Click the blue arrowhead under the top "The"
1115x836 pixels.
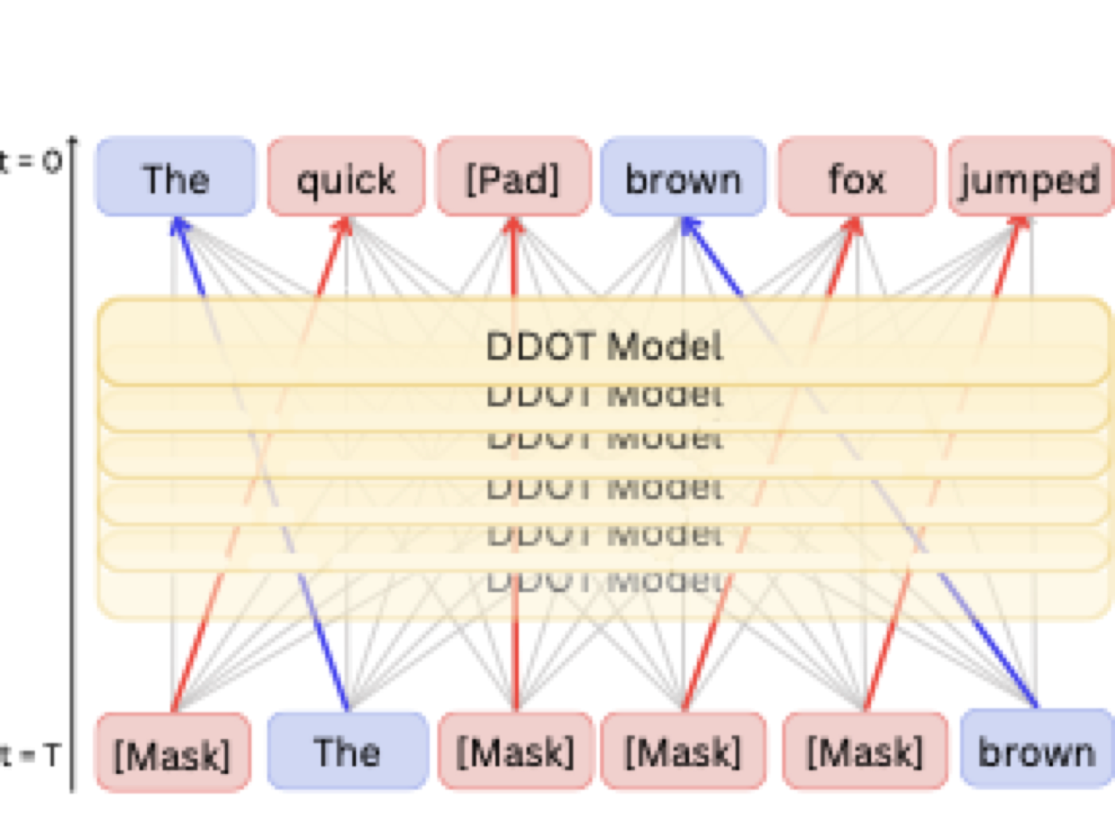click(180, 227)
